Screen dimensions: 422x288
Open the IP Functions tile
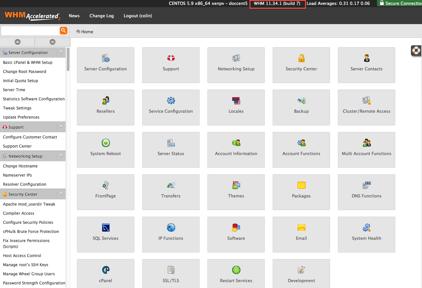171,235
